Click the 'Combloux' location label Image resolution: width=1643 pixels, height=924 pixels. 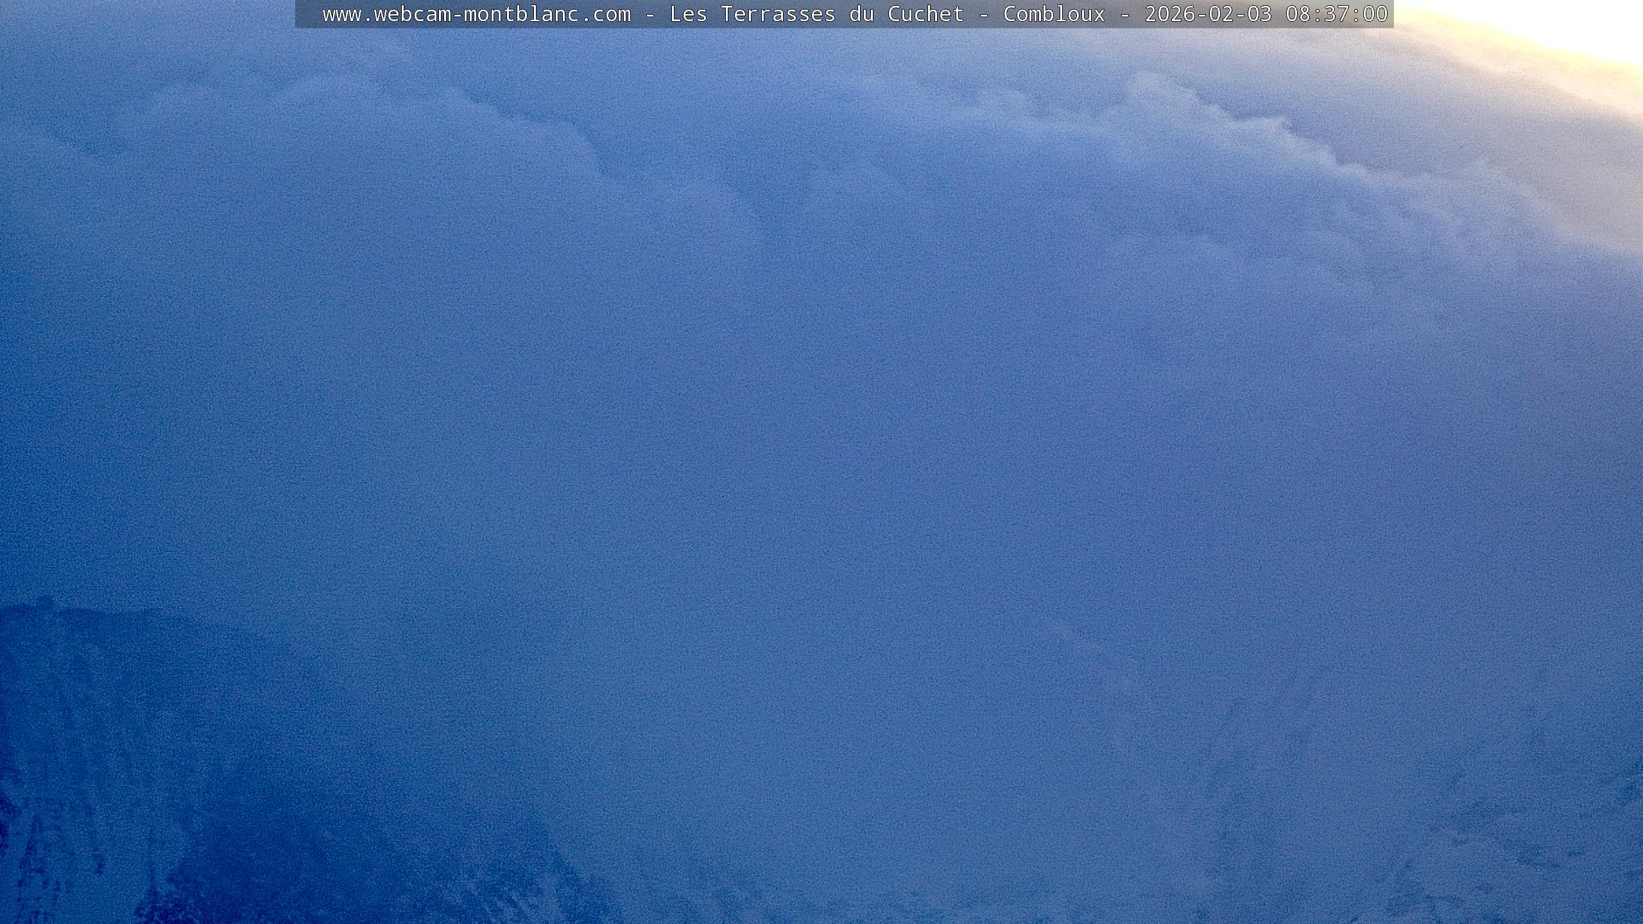coord(1054,14)
